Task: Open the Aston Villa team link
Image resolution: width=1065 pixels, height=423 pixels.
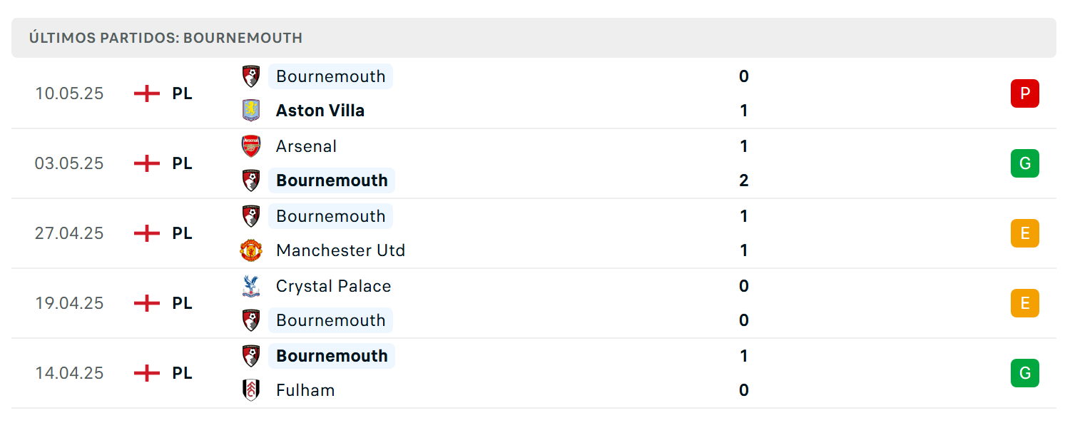Action: 320,111
